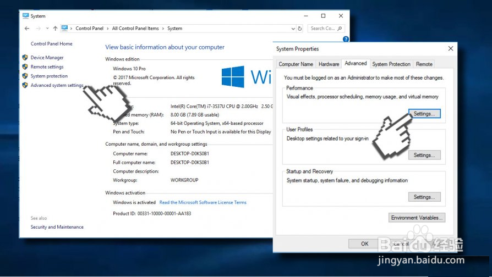Click the search magnifier icon
The width and height of the screenshot is (492, 277).
[340, 29]
